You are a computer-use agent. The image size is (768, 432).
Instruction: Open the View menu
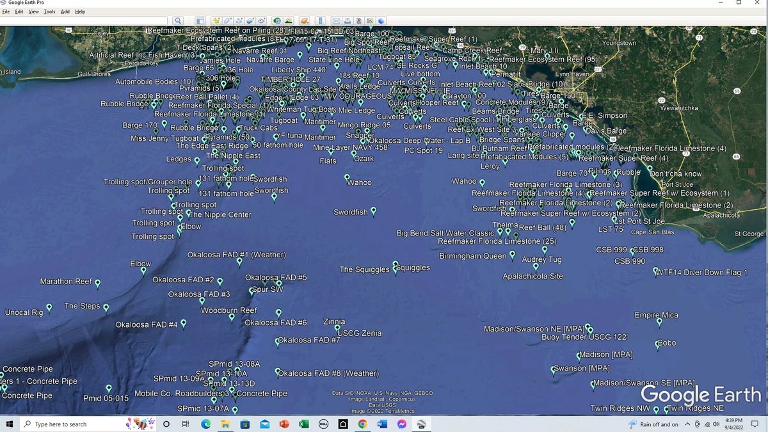pyautogui.click(x=33, y=11)
